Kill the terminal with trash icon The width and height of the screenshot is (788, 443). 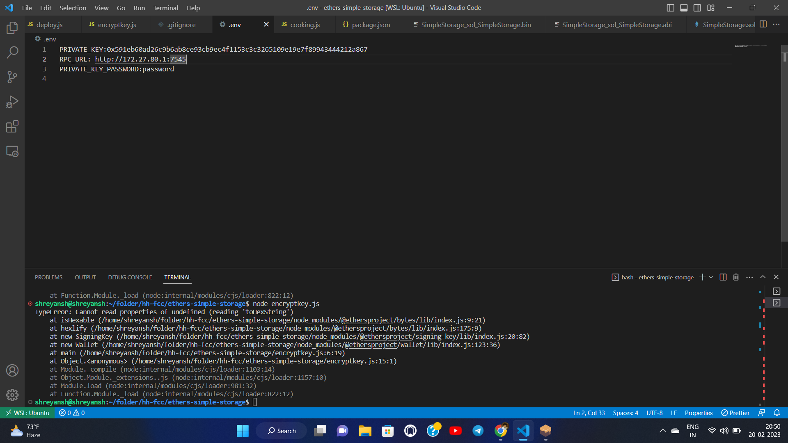pos(736,277)
